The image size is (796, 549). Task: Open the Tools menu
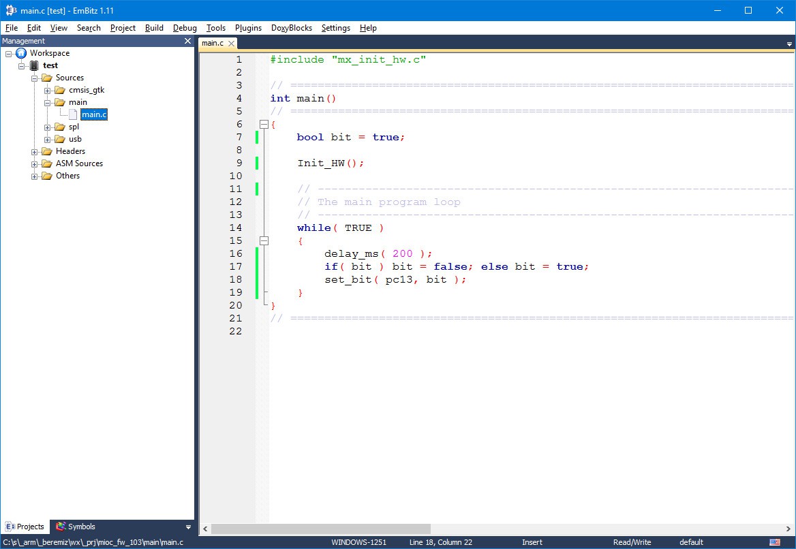[x=216, y=28]
